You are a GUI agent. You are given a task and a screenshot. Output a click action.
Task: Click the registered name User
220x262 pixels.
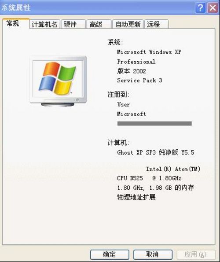coord(123,104)
